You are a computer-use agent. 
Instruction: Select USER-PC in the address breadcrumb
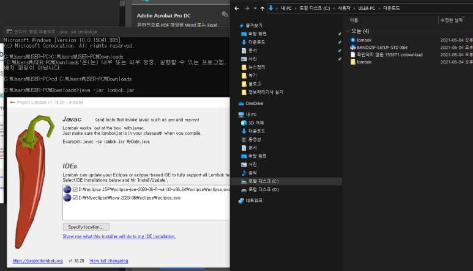point(367,8)
